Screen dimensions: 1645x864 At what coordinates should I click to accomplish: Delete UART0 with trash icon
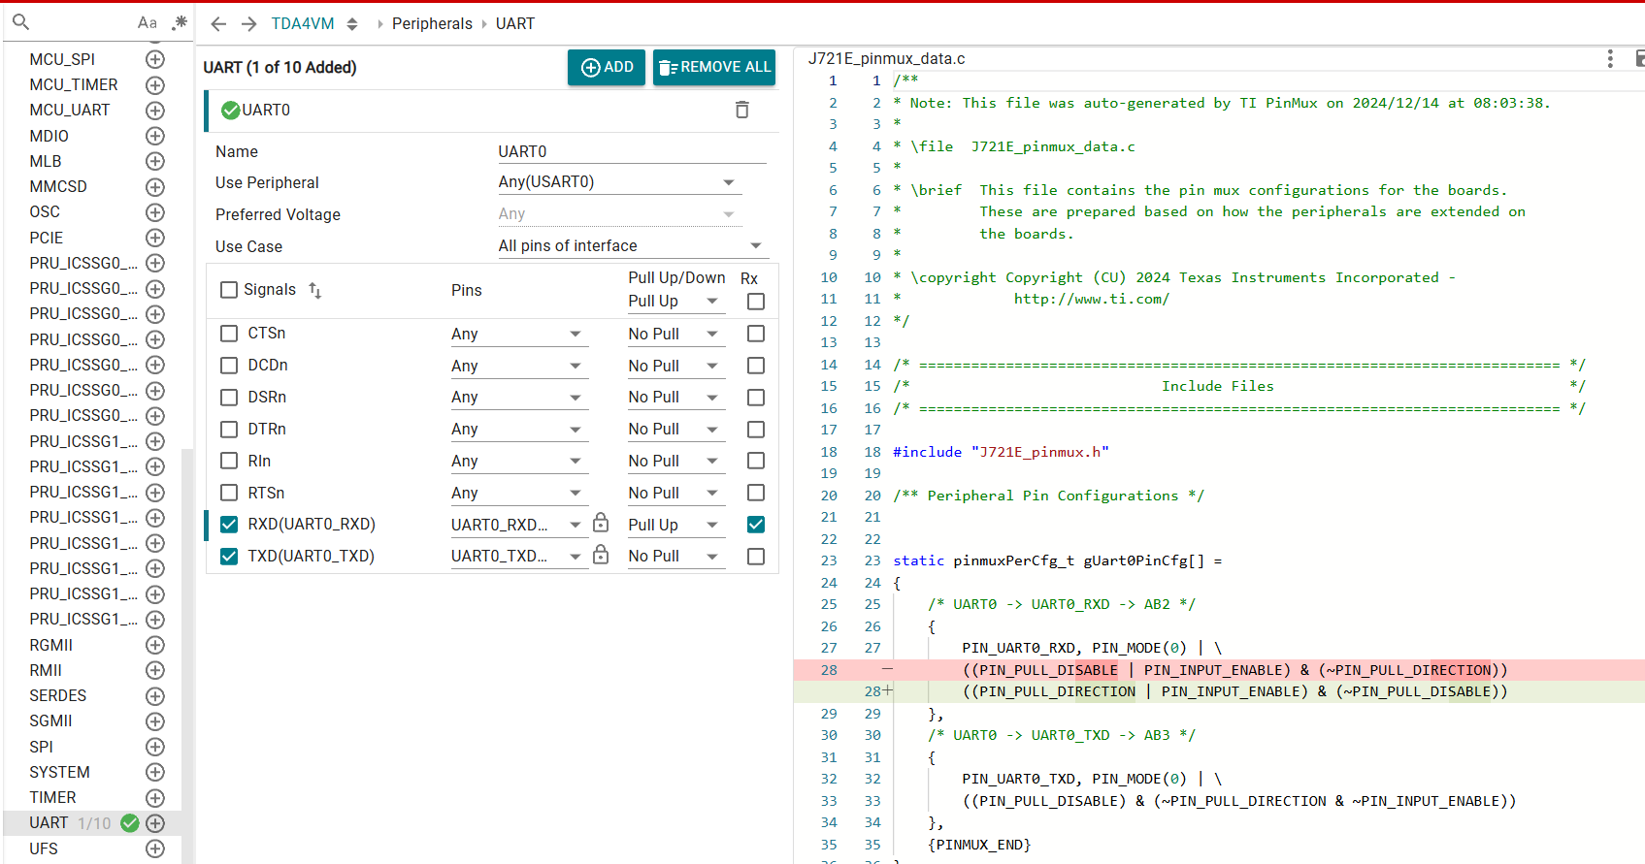742,110
